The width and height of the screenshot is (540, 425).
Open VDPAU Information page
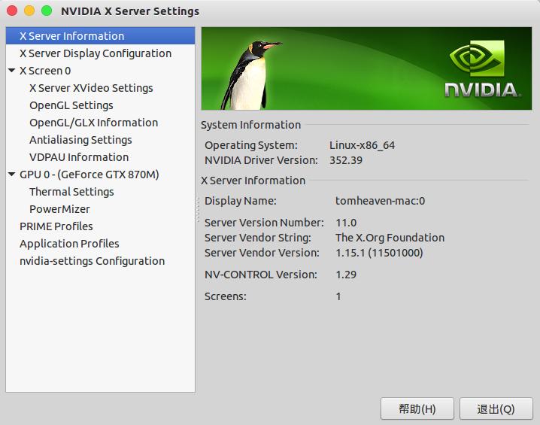click(79, 157)
